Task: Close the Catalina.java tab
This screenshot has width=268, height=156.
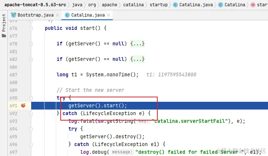Action: point(108,15)
